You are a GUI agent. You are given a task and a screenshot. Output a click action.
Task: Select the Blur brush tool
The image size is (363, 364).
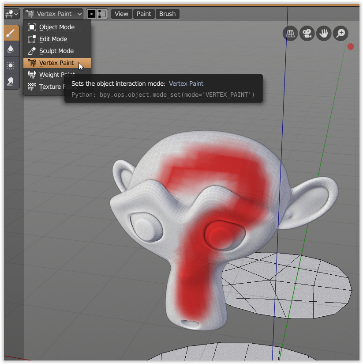coord(11,49)
